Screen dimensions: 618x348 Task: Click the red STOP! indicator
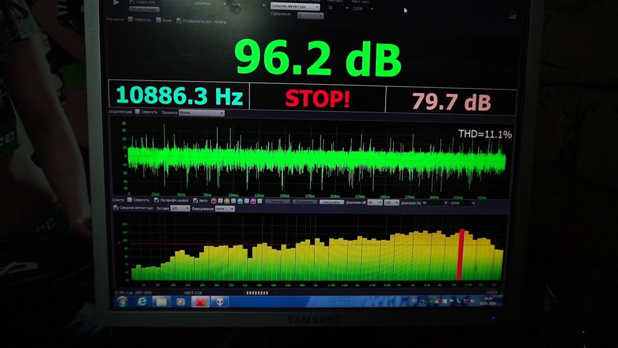(317, 99)
